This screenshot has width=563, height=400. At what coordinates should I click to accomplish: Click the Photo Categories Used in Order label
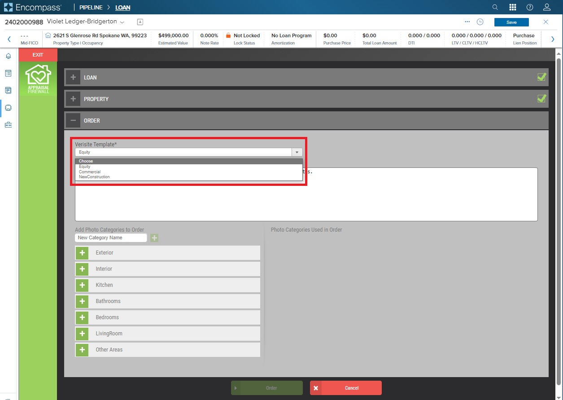(306, 230)
